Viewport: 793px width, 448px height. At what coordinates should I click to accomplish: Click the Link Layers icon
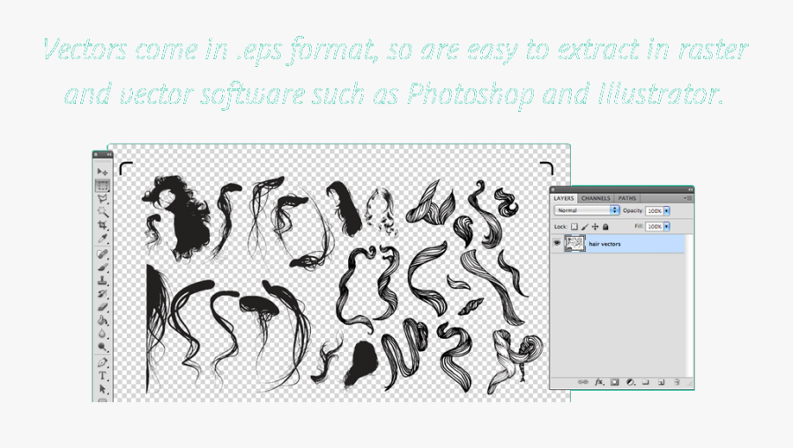coord(582,382)
